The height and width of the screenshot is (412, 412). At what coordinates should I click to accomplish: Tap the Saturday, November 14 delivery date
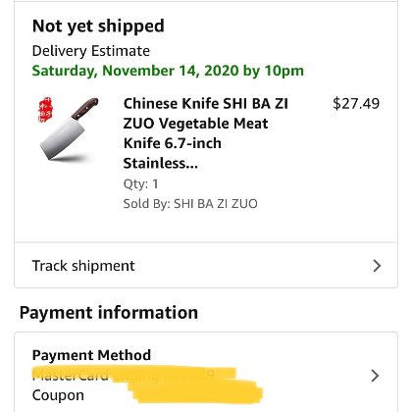click(168, 71)
